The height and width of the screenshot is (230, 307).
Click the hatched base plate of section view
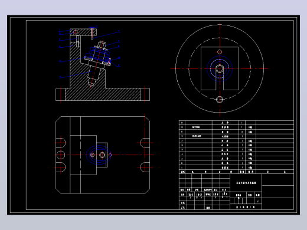click(103, 94)
